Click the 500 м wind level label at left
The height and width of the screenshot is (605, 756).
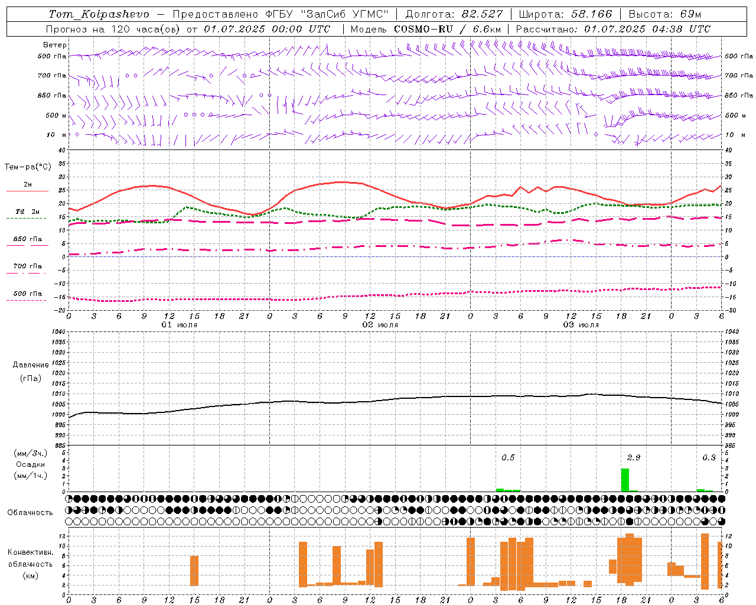click(56, 115)
